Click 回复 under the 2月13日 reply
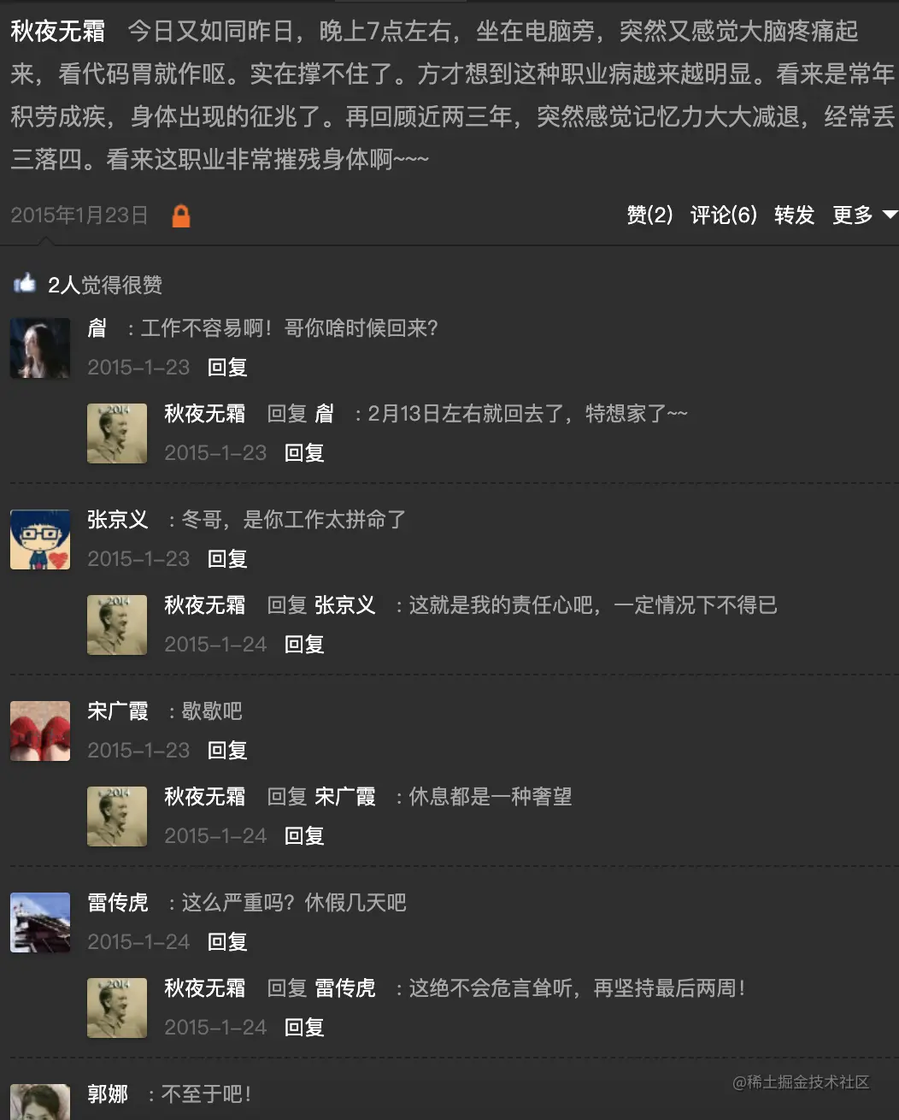This screenshot has width=899, height=1120. (x=304, y=453)
